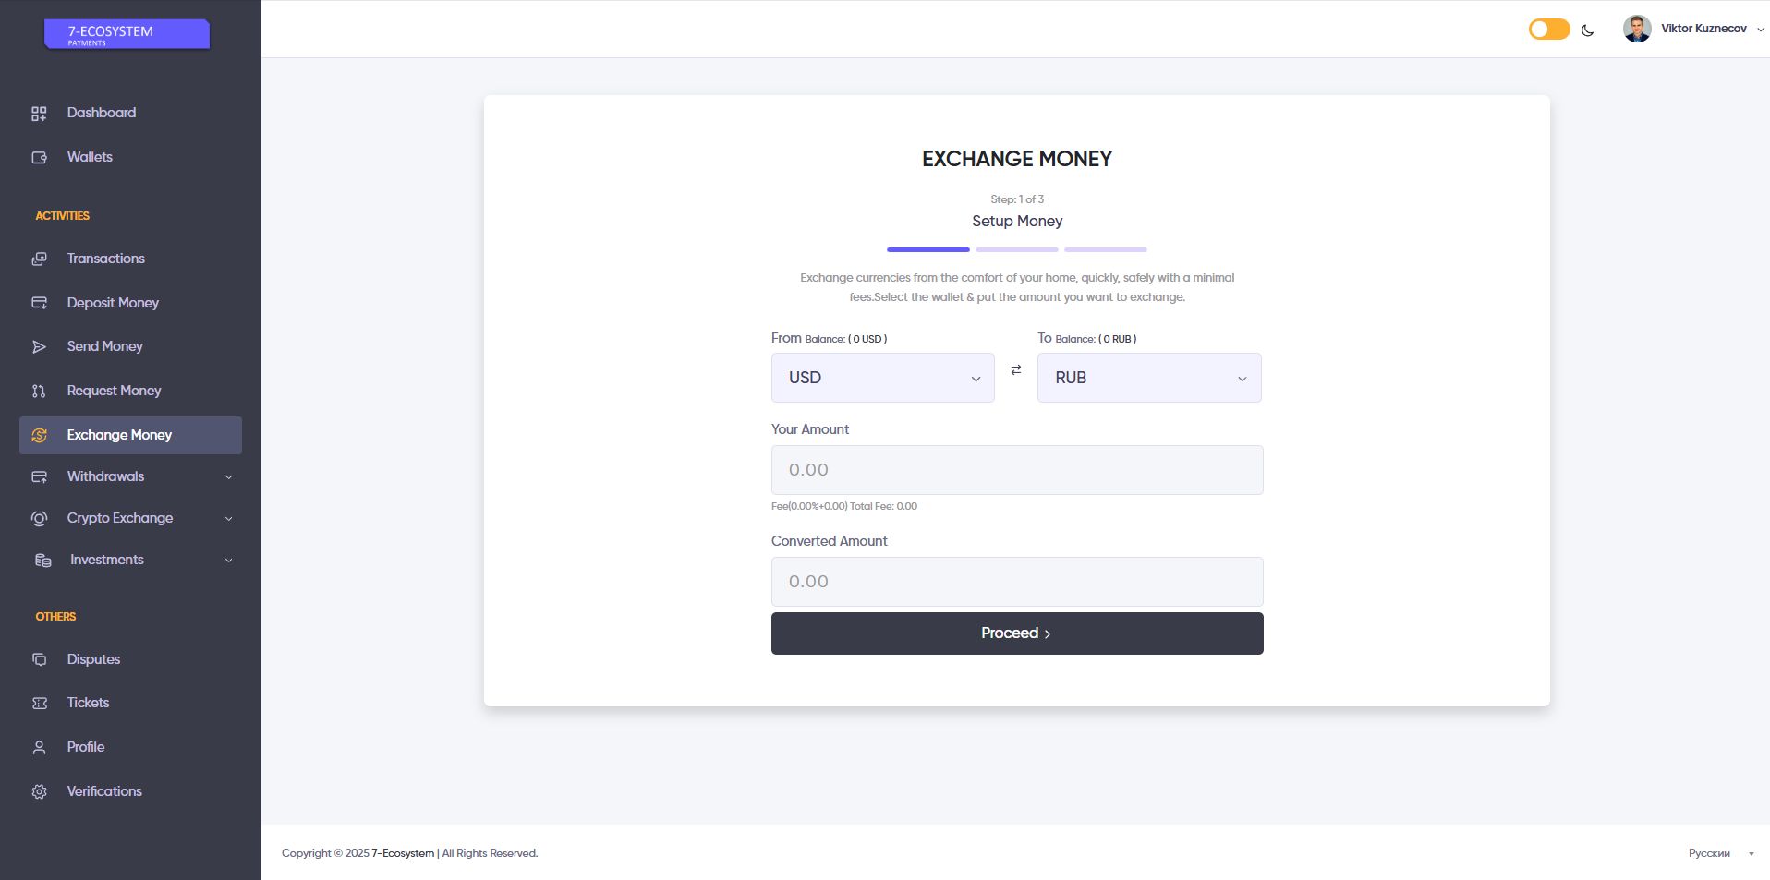Open the To currency RUB dropdown
Image resolution: width=1770 pixels, height=880 pixels.
coord(1148,378)
